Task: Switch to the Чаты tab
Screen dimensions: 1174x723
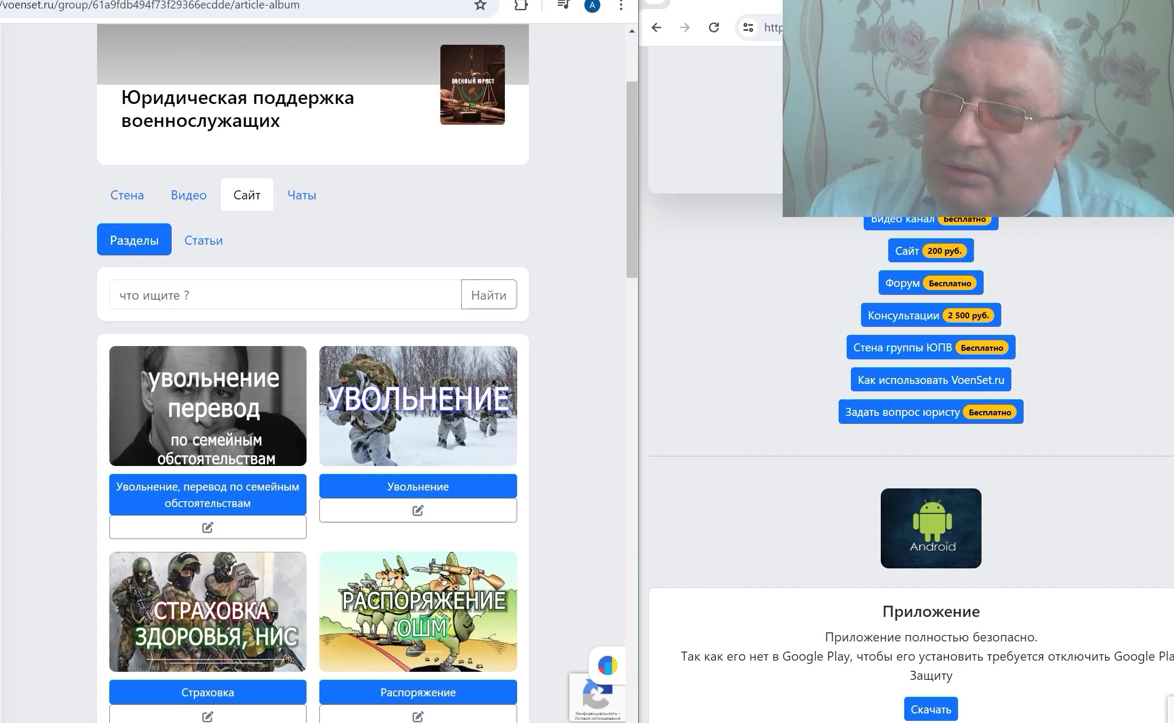Action: pos(302,195)
